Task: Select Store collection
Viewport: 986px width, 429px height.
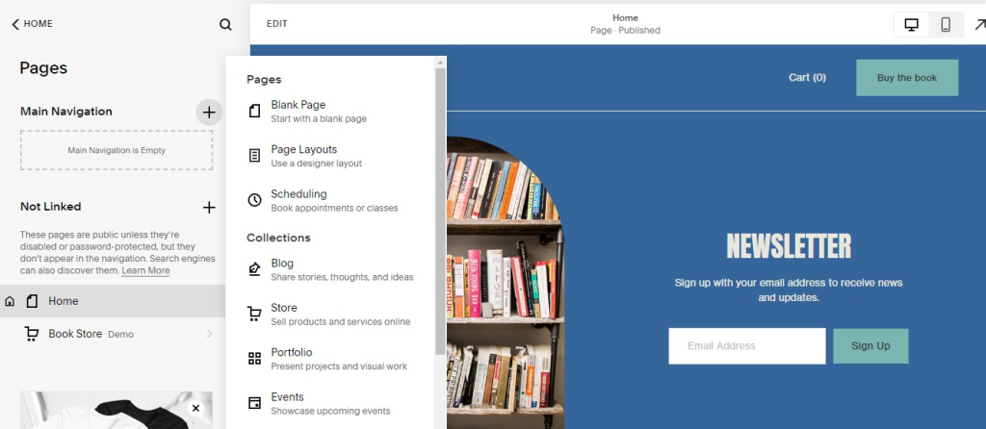Action: [x=331, y=315]
